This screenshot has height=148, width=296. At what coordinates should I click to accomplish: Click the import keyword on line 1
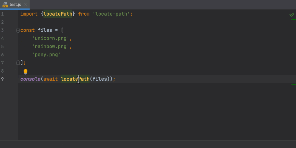click(29, 14)
